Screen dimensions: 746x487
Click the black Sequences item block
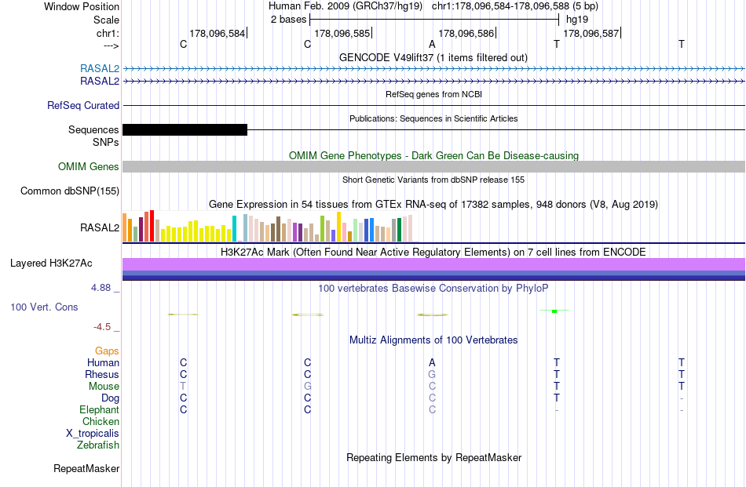[185, 129]
